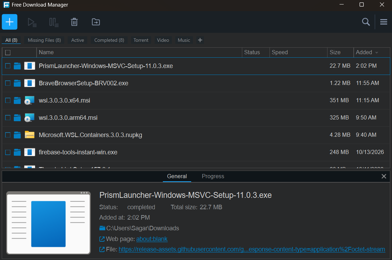Open folder icon for wsl.3.0.3.0.arm64.msi
The height and width of the screenshot is (260, 392).
[17, 118]
